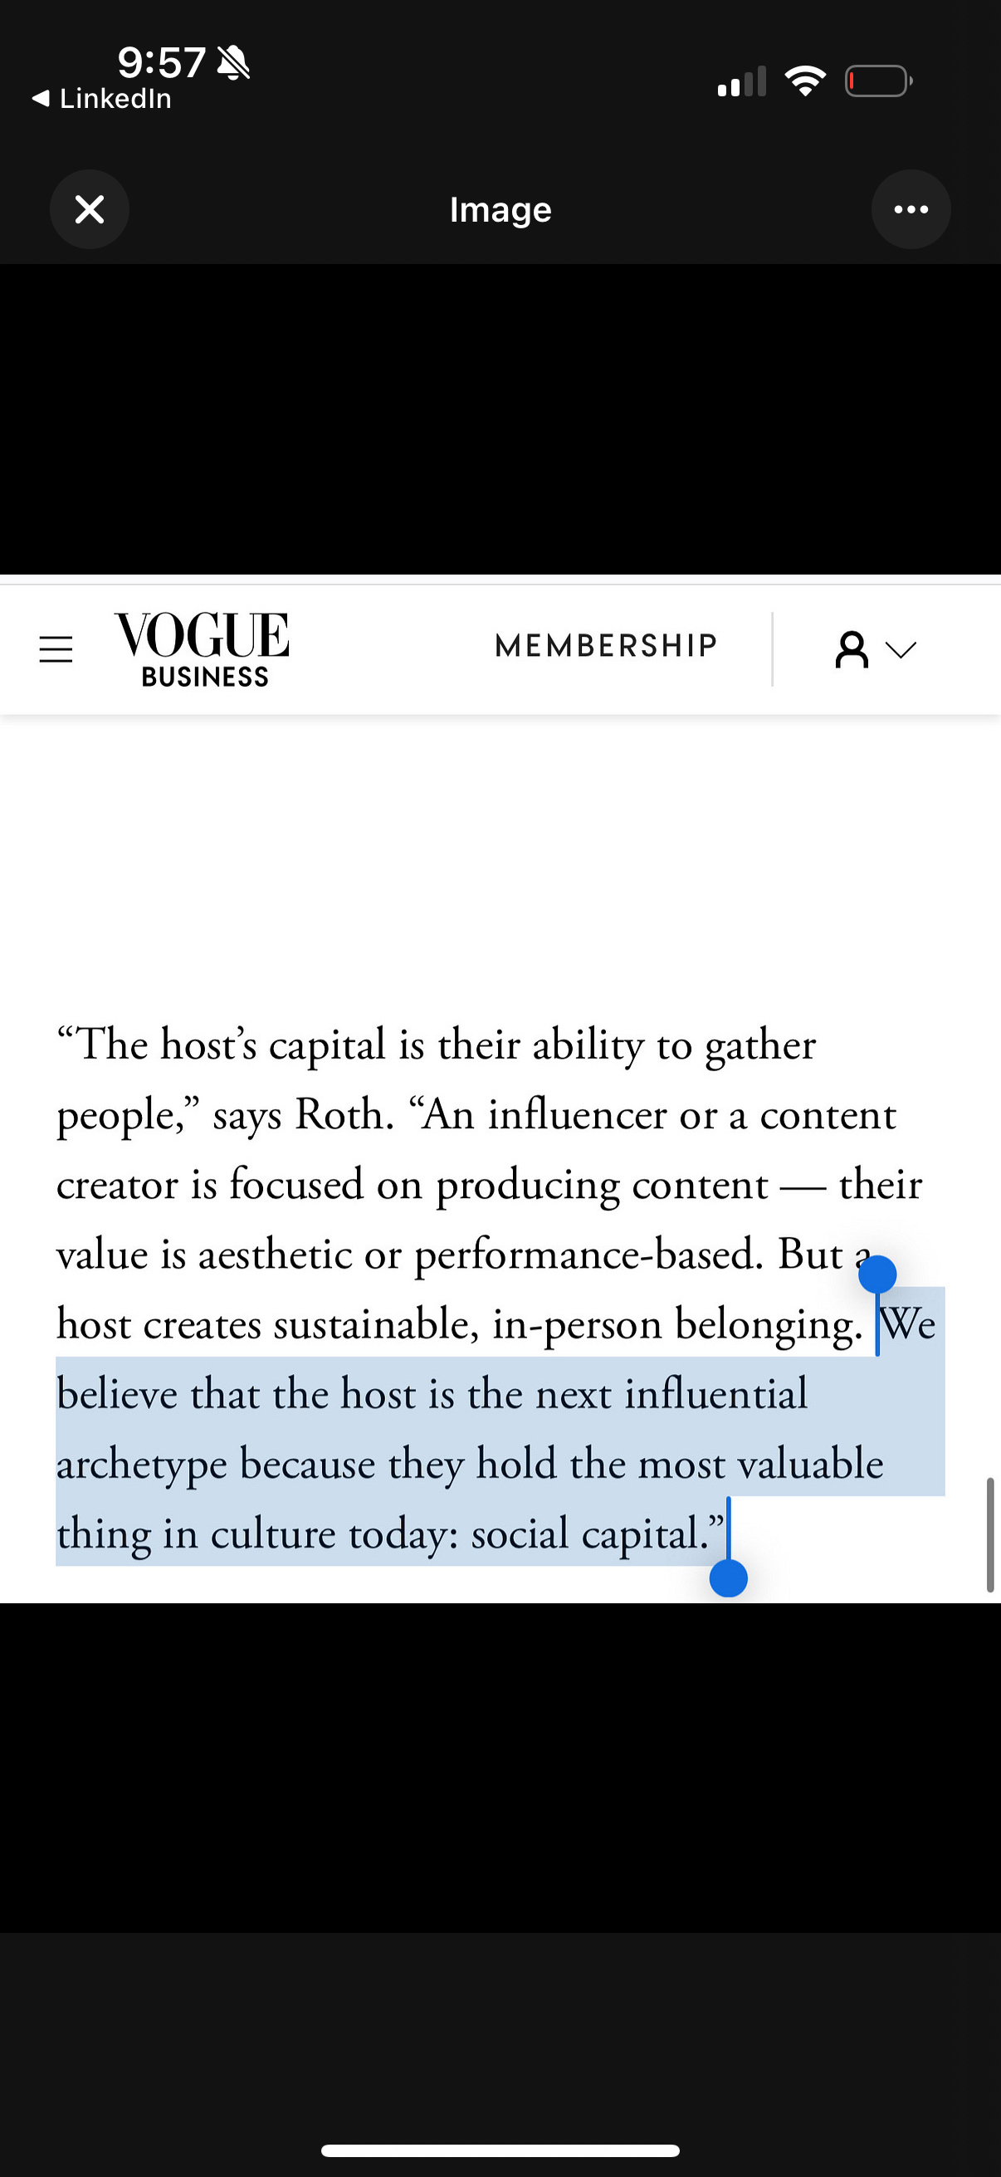Click the user account profile icon
Viewport: 1001px width, 2177px height.
coord(852,649)
